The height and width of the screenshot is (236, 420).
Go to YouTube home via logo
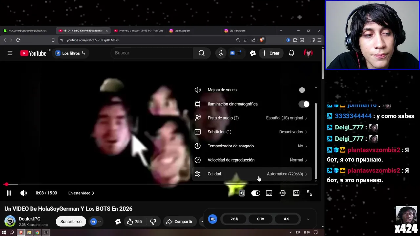point(33,53)
